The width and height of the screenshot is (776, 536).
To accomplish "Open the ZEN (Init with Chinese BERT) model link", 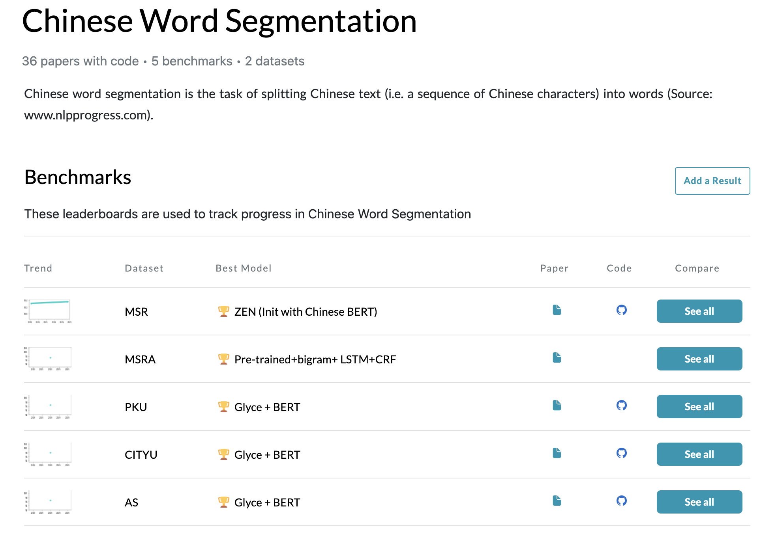I will click(306, 312).
